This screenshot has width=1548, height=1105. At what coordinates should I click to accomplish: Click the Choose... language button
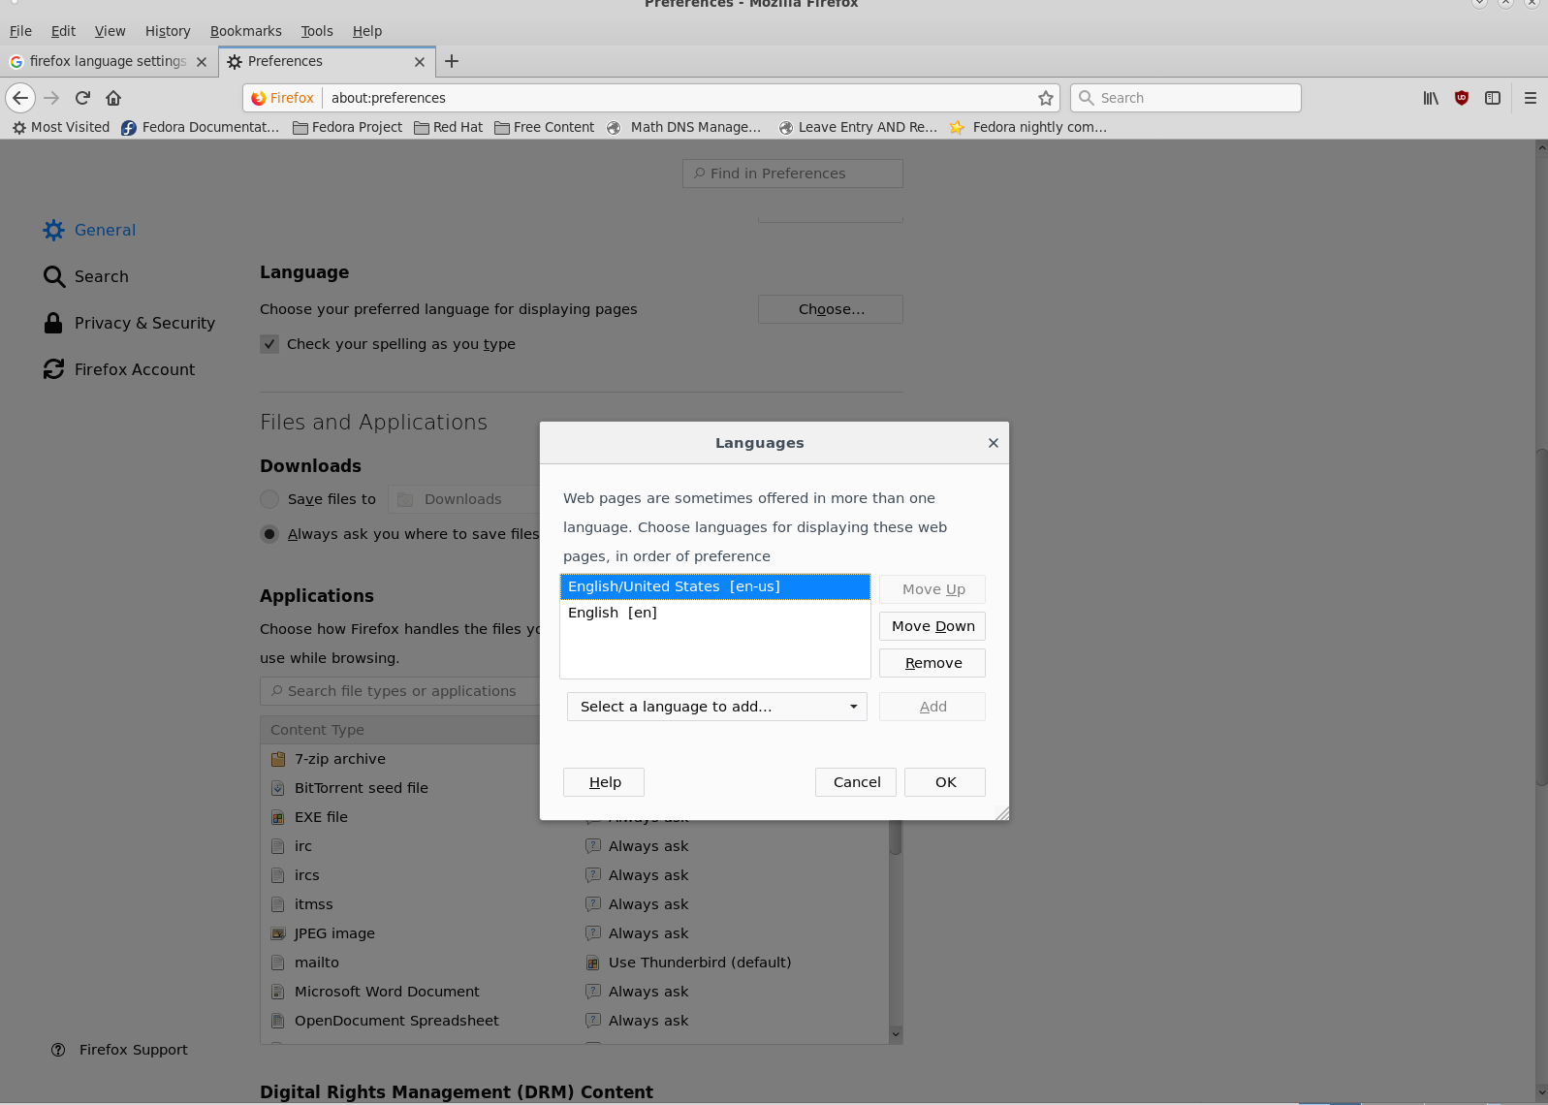click(x=831, y=309)
